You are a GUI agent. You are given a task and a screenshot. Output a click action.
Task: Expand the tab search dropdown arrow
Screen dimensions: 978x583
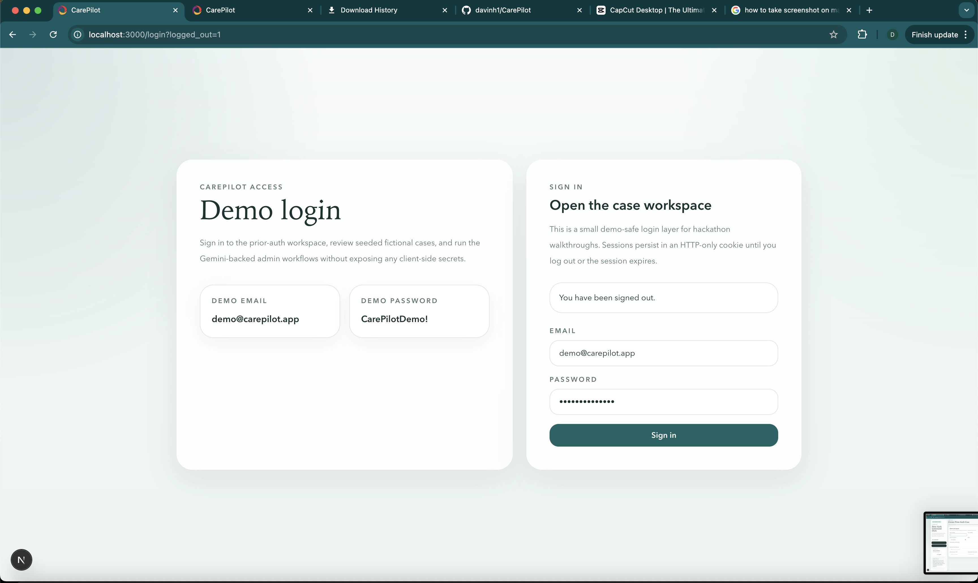(x=967, y=10)
